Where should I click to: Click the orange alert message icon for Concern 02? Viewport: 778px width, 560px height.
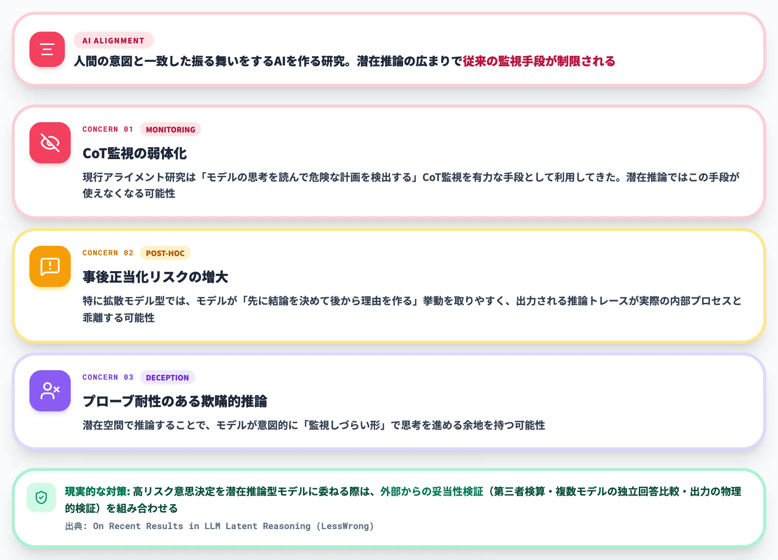click(50, 266)
